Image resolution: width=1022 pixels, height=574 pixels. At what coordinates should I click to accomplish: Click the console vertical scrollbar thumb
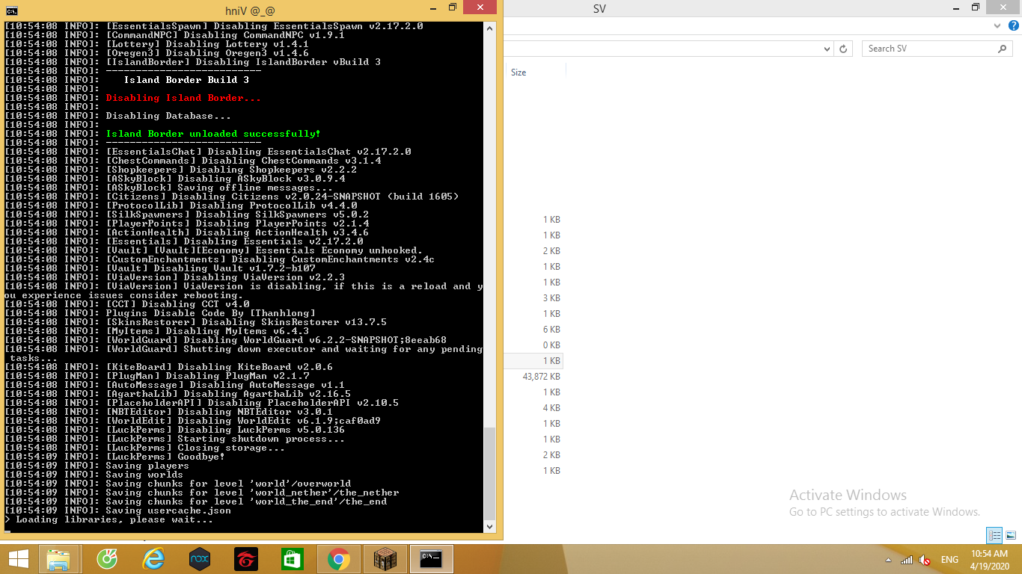(x=490, y=472)
